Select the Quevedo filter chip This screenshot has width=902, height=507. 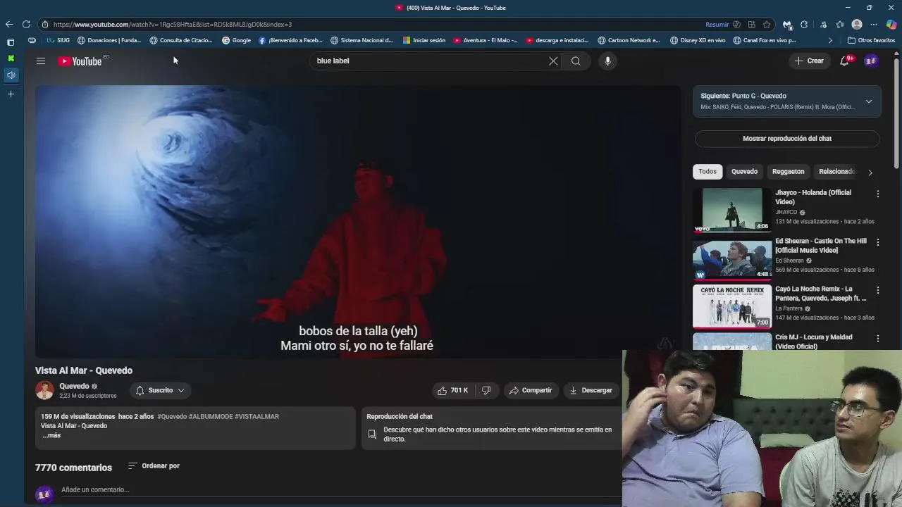(x=744, y=172)
